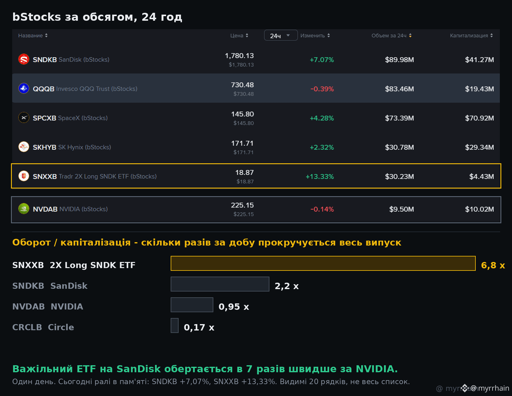Click the CRCLB Circle 0,17 x bar
Viewport: 512px width, 396px height.
175,325
